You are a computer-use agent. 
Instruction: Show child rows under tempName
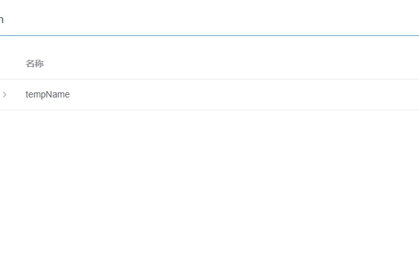point(4,95)
